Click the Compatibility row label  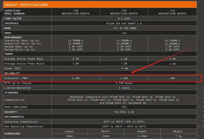tap(14, 100)
